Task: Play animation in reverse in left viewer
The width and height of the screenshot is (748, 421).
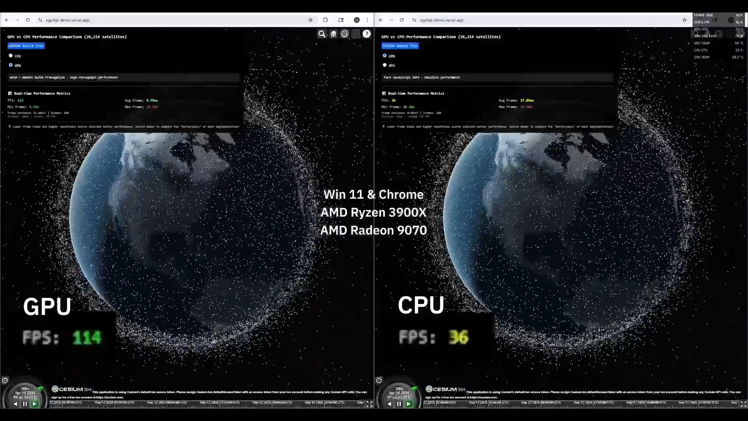Action: click(x=15, y=404)
